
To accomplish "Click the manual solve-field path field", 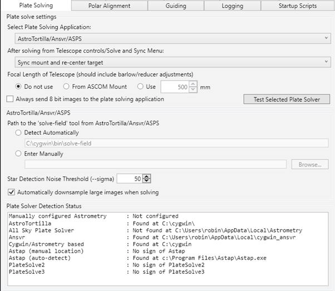I will (156, 164).
